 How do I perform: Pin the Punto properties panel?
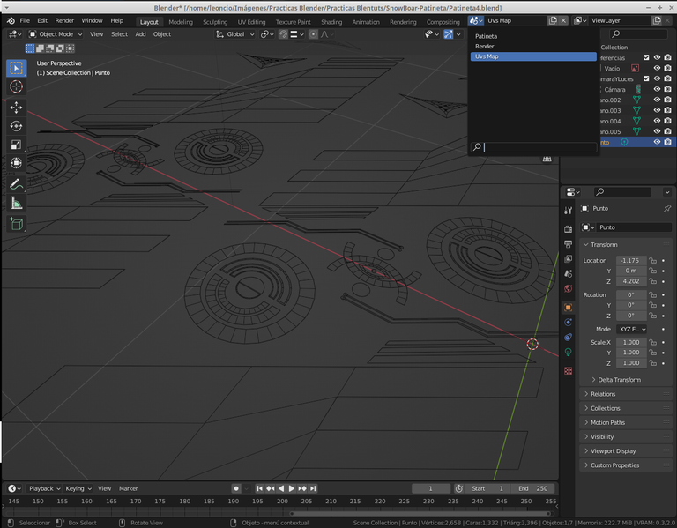point(666,208)
